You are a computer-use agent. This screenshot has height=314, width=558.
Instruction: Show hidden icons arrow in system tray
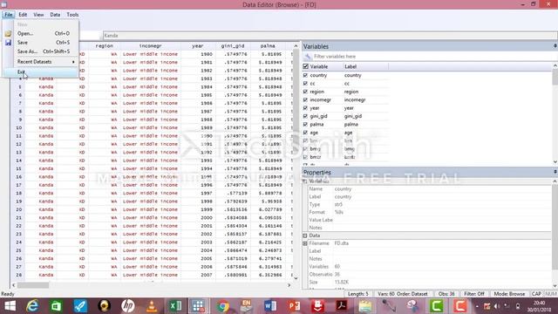[x=477, y=306]
